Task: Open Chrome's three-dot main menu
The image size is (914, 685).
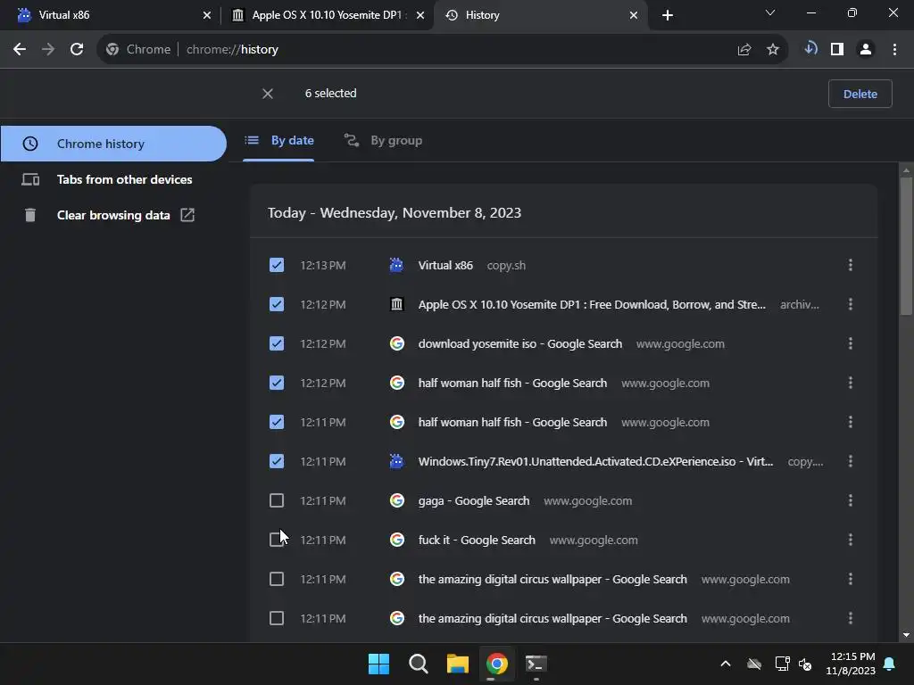Action: pyautogui.click(x=894, y=50)
